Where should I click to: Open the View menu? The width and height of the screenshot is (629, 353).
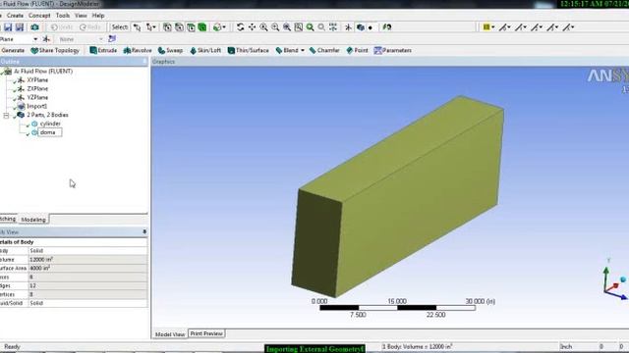coord(81,16)
